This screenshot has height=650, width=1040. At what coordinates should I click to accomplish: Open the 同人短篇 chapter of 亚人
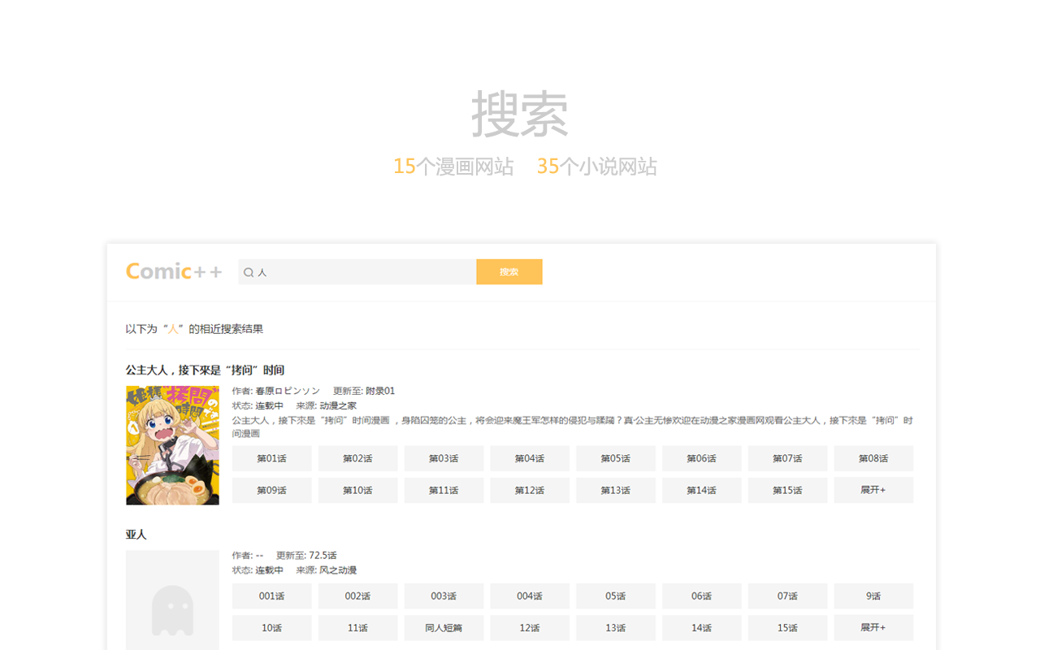[x=444, y=627]
